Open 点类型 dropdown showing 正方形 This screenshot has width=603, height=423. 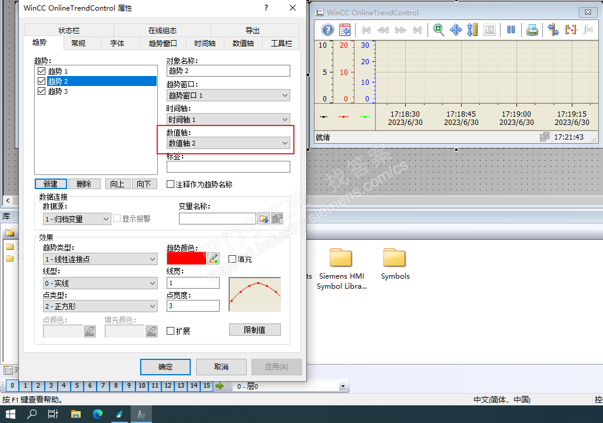pyautogui.click(x=100, y=306)
